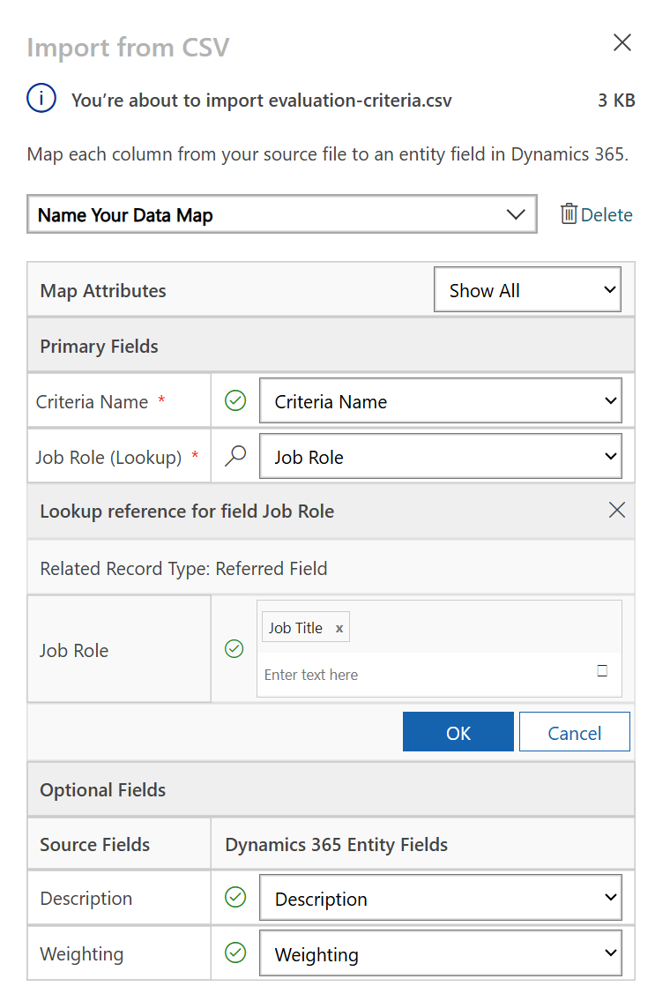670x1001 pixels.
Task: Open the Job Role mapping dropdown
Action: coord(440,457)
